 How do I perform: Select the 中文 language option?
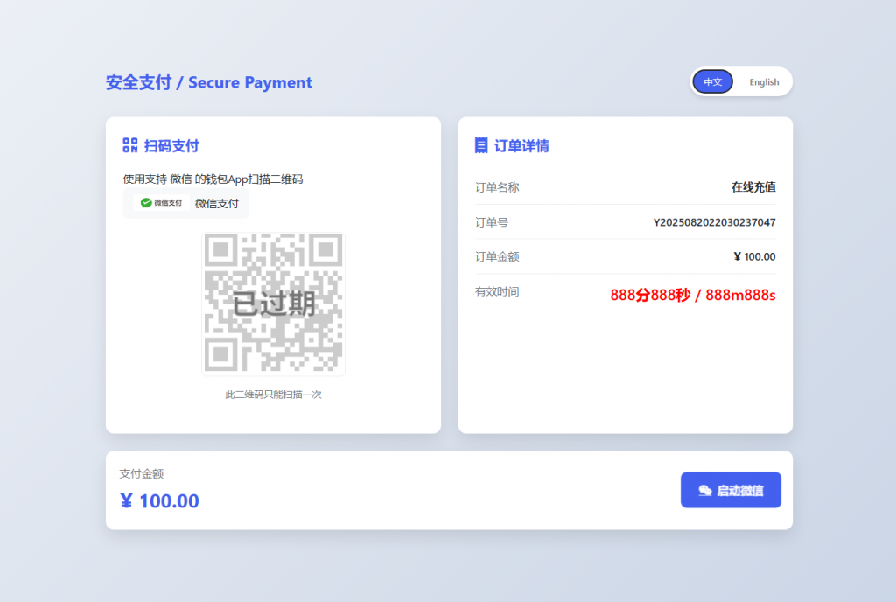(713, 81)
